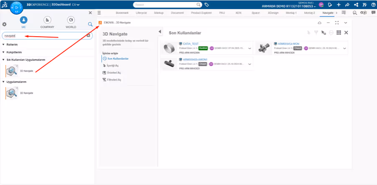Click the search zoom icon right of tabs
377x185 pixels.
tap(355, 13)
